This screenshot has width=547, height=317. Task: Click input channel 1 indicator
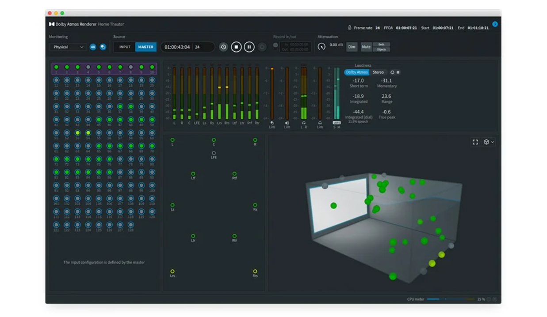click(x=56, y=67)
